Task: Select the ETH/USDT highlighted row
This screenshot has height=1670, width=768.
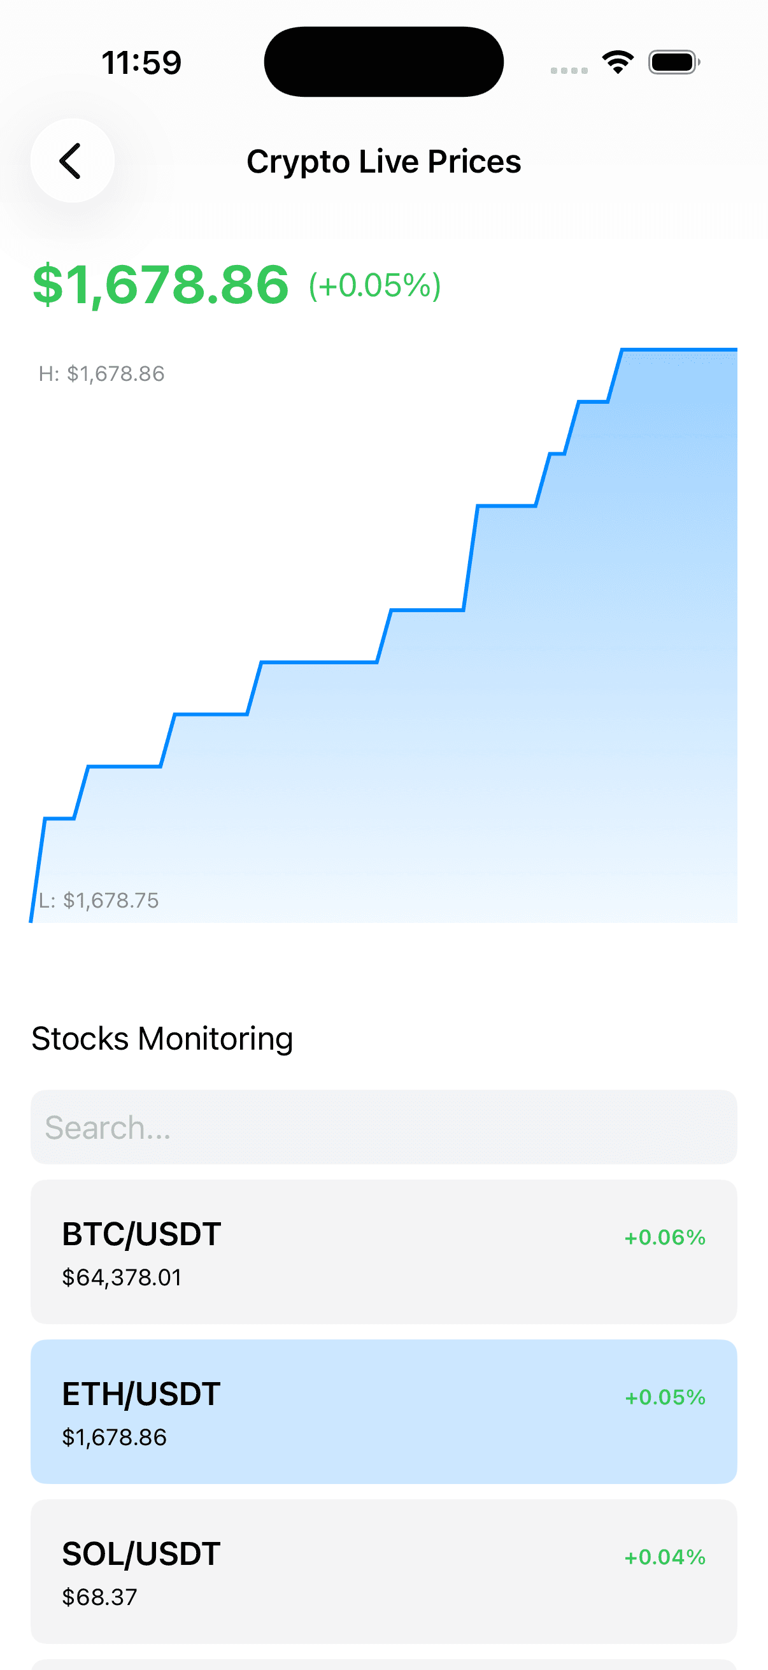Action: [x=383, y=1411]
